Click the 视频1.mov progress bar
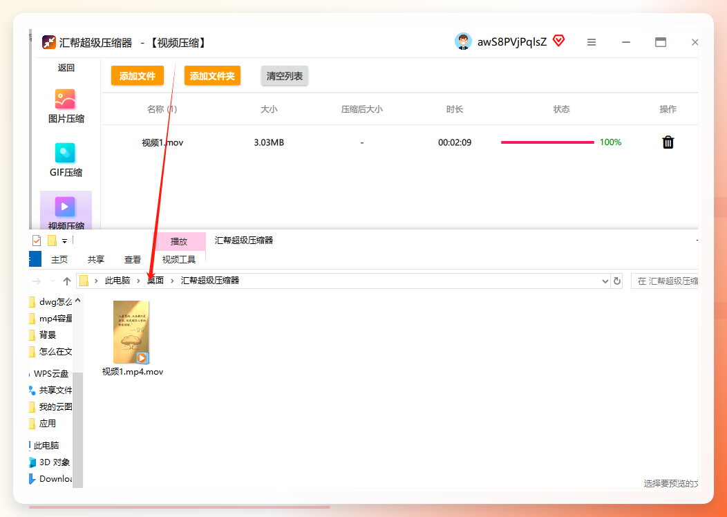Screen dimensions: 727x517 [x=547, y=142]
